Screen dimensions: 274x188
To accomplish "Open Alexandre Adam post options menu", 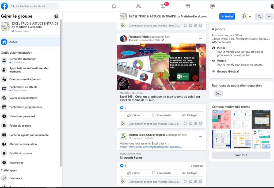I will pyautogui.click(x=200, y=38).
